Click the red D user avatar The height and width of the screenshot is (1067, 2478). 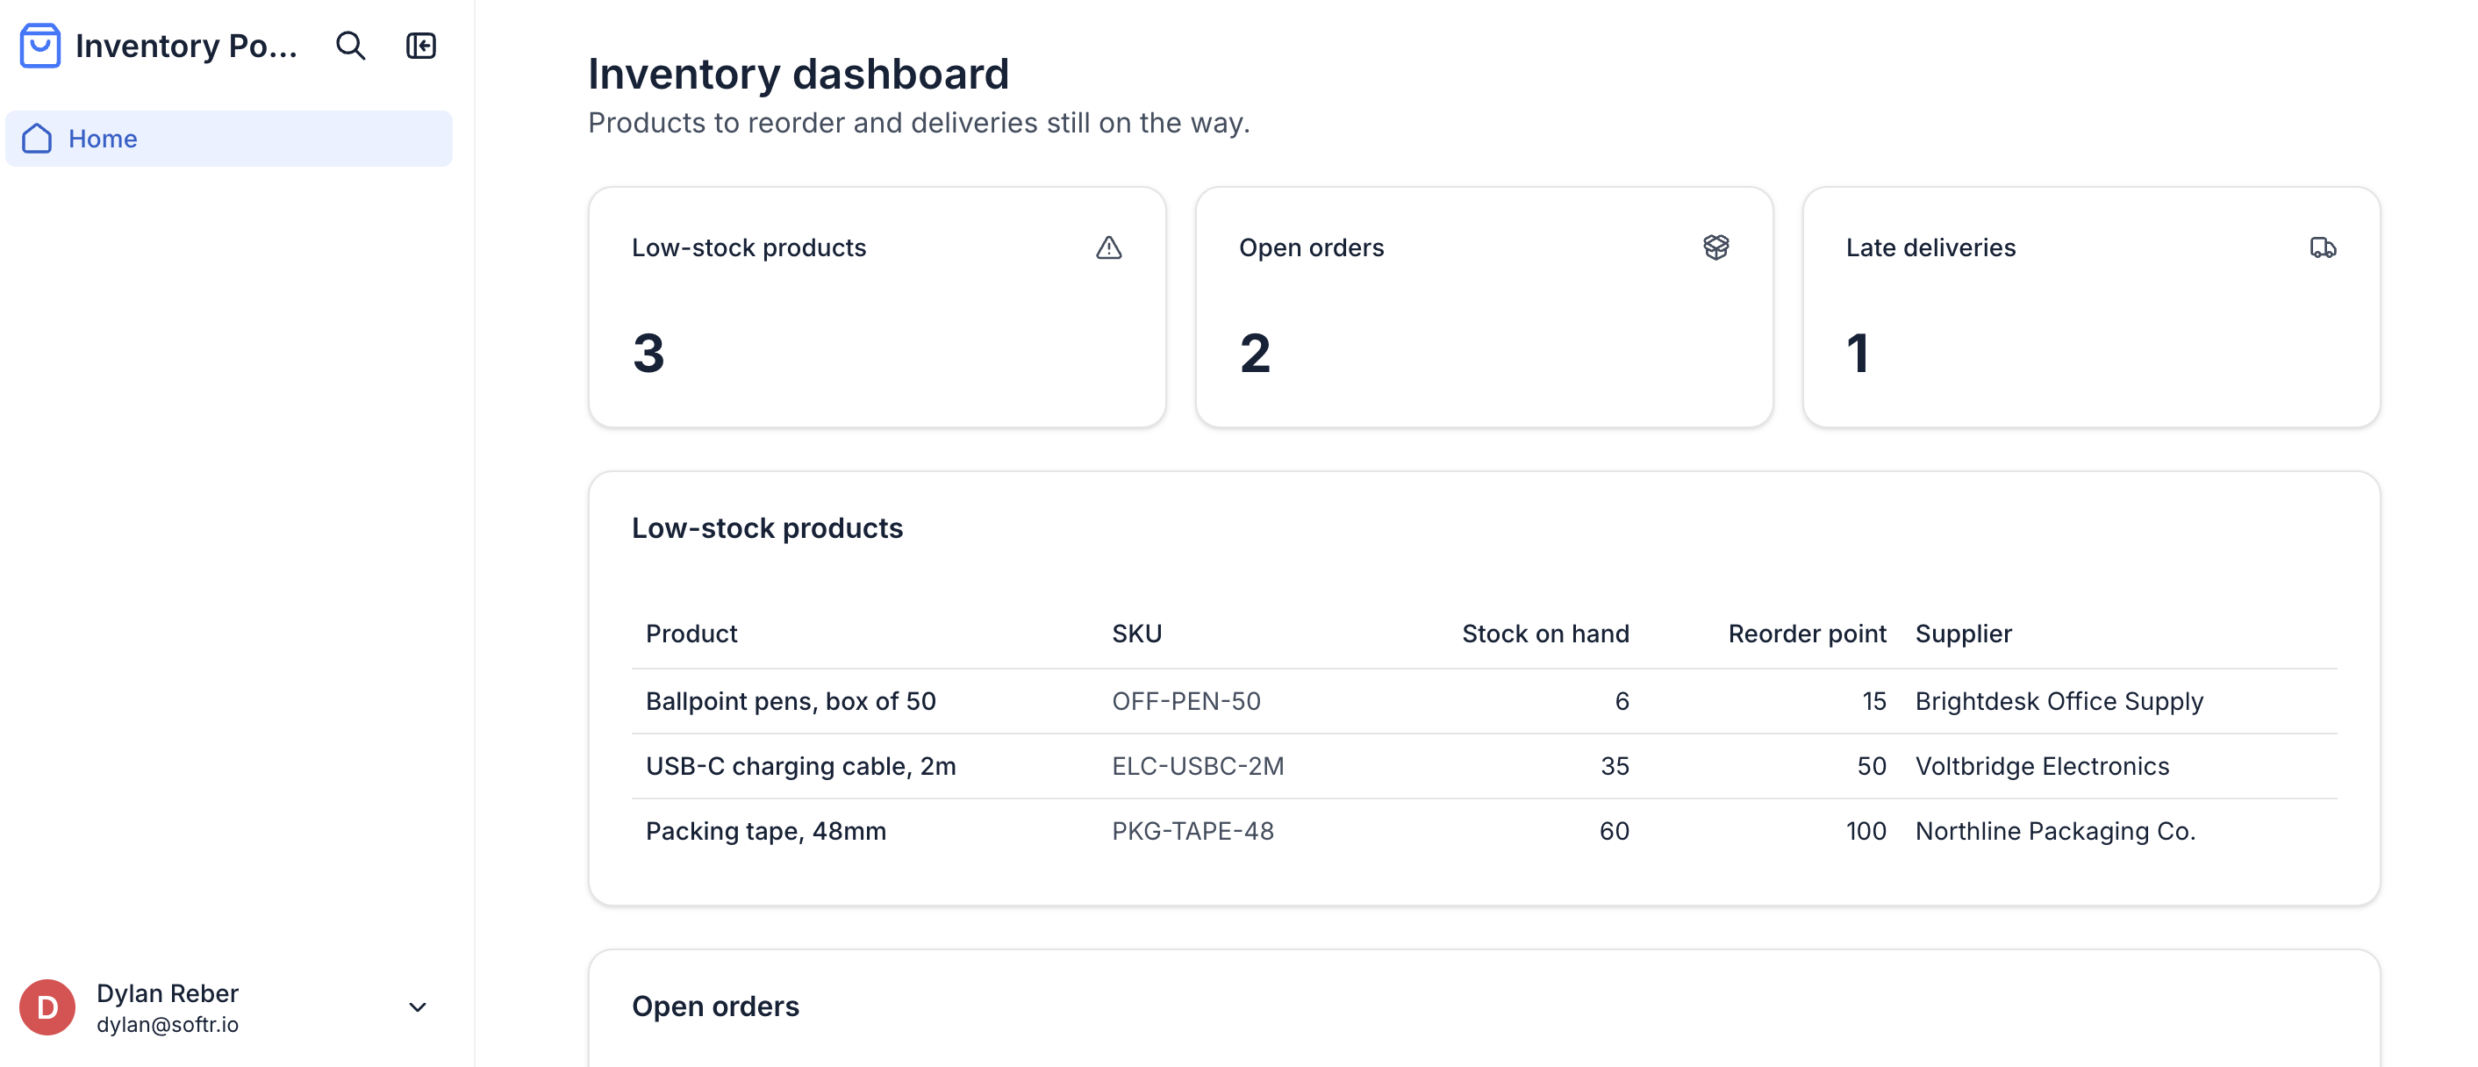(x=47, y=1007)
